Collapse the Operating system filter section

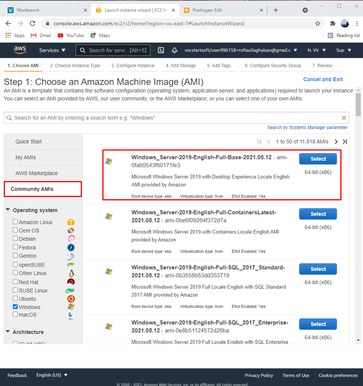coord(8,210)
